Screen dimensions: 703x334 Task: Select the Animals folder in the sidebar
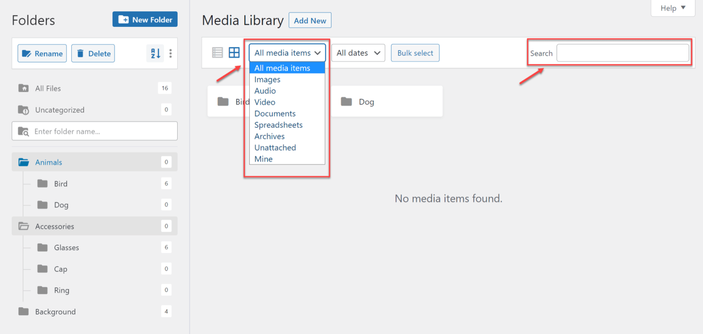48,162
